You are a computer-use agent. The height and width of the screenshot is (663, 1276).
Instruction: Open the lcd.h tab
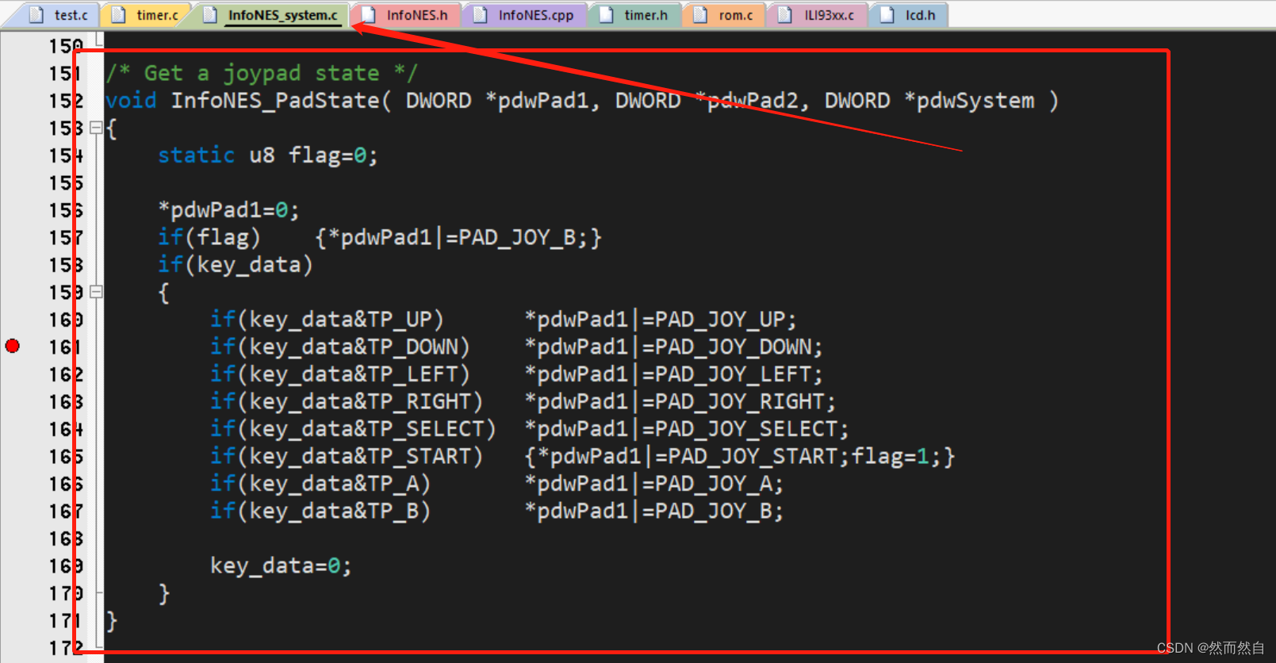click(908, 15)
